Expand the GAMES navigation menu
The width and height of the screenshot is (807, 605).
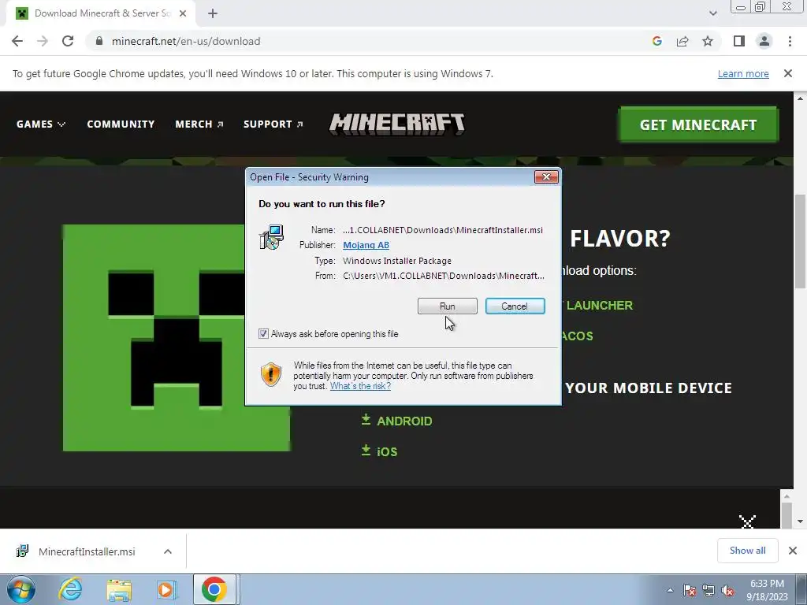point(41,124)
